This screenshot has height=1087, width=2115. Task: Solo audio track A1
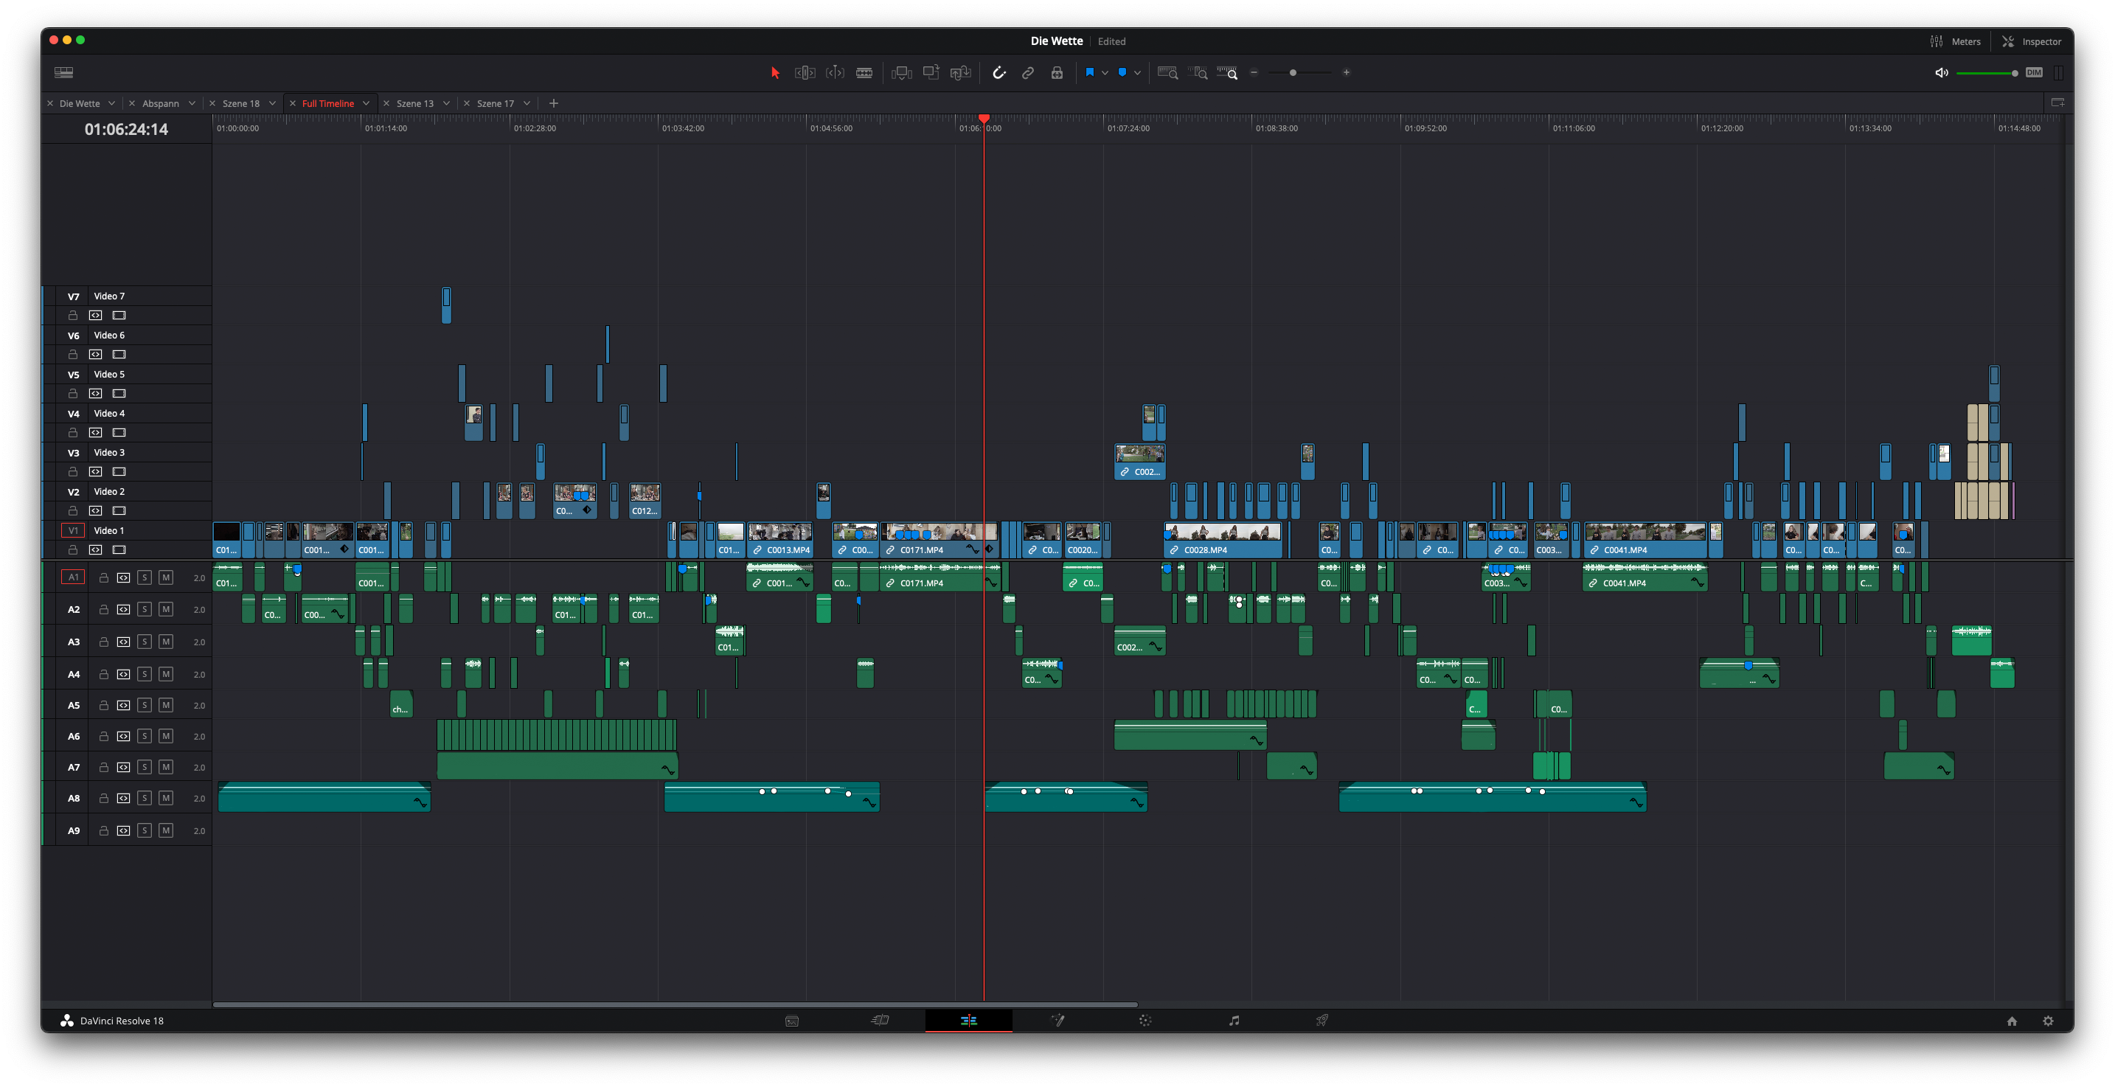tap(145, 577)
